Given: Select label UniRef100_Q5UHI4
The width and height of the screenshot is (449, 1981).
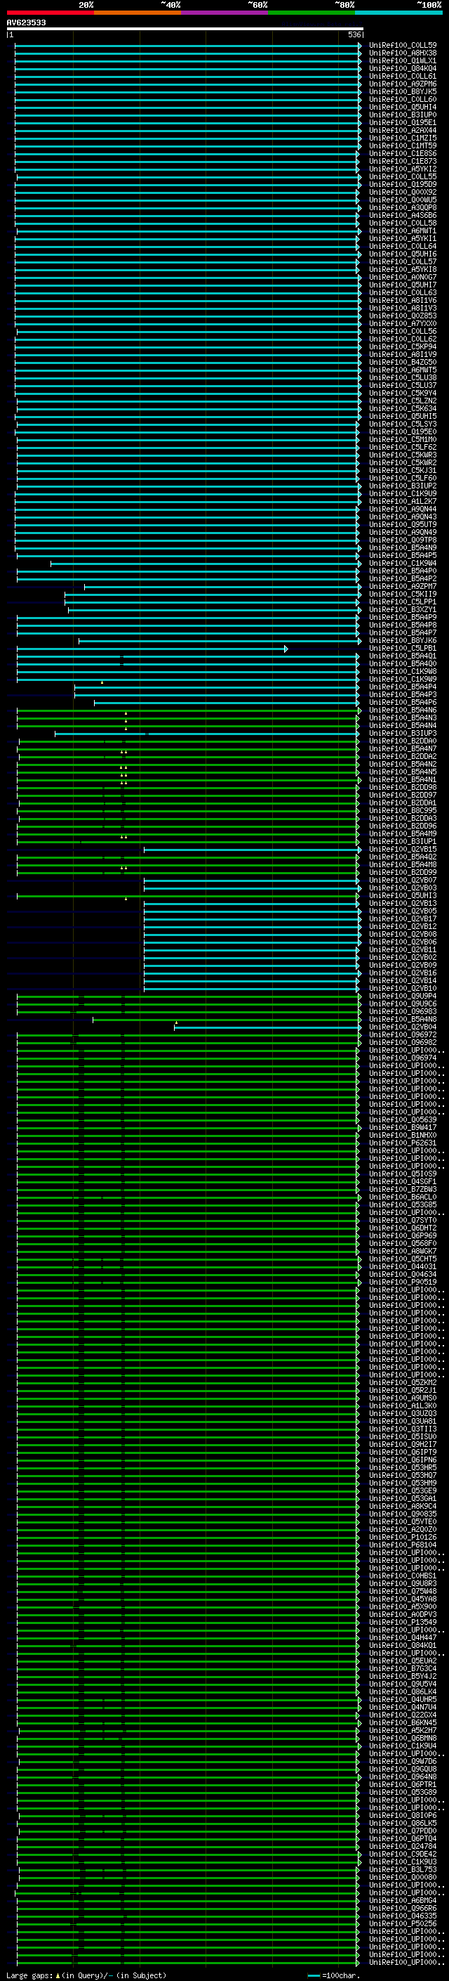Looking at the screenshot, I should coord(402,107).
